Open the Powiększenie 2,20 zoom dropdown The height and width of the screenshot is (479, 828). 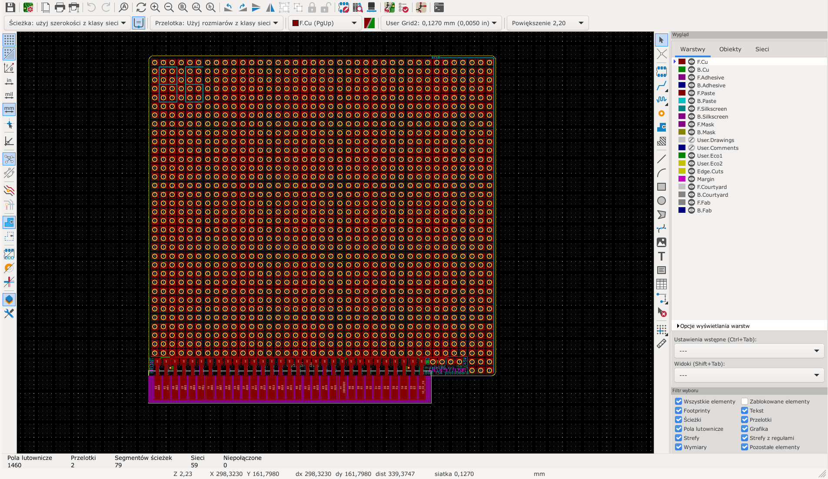tap(548, 23)
